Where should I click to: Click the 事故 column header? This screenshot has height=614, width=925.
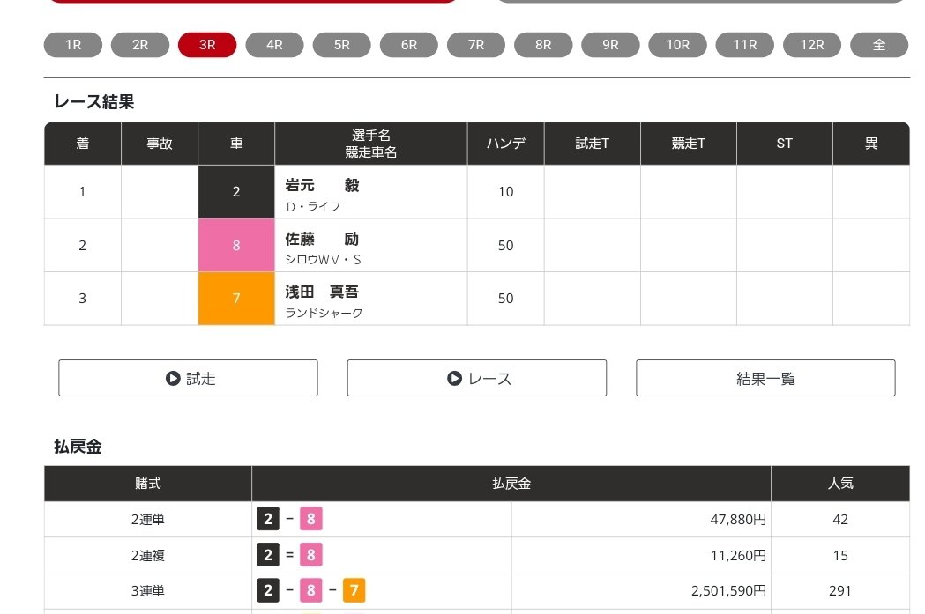click(160, 144)
